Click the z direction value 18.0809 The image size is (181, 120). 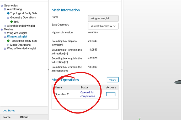[x=93, y=67]
